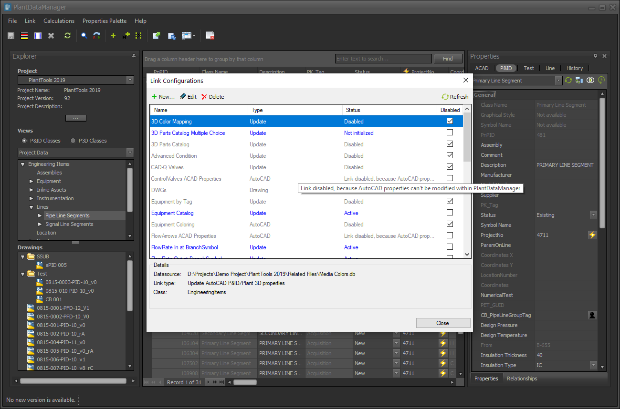Viewport: 620px width, 409px height.
Task: Click the person icon on CB_PipeLineGroupTag row
Action: click(592, 315)
